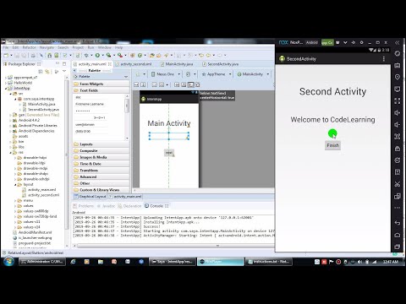
Task: Expand appcompat_v7 project in Package Explorer
Action: point(6,78)
